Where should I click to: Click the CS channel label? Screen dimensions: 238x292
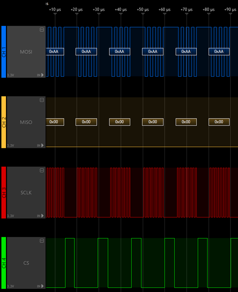[26, 263]
